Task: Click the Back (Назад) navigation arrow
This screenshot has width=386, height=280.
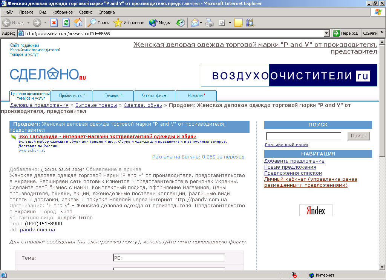Action: click(7, 23)
